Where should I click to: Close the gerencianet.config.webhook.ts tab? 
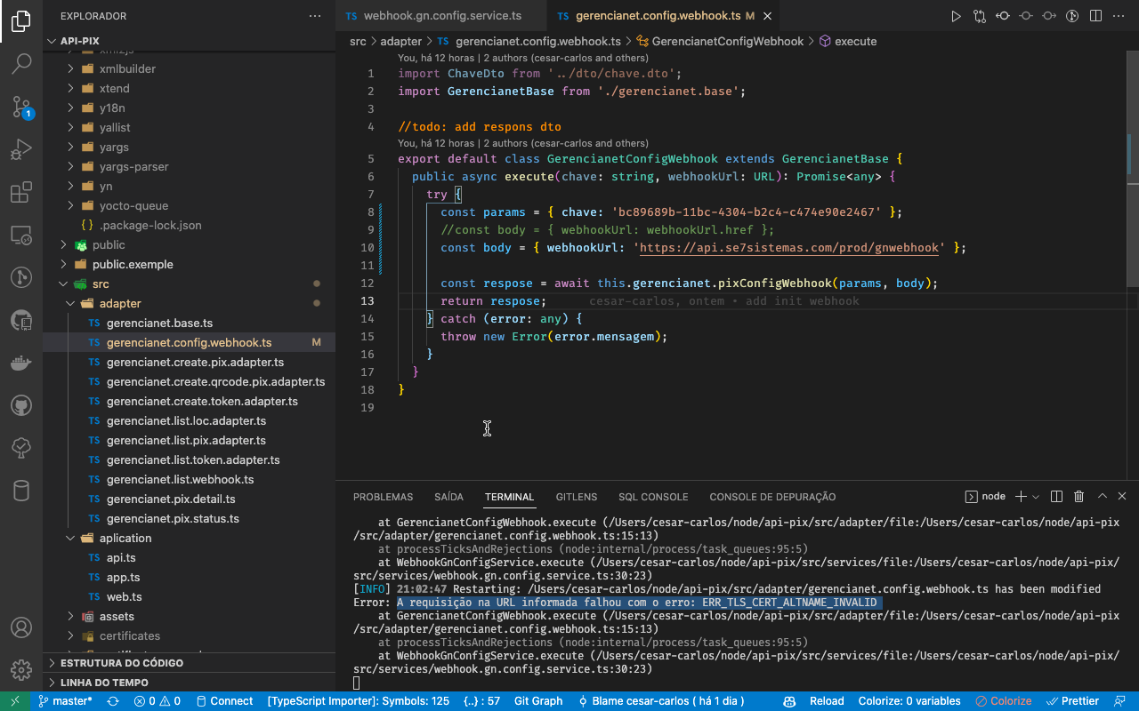point(767,16)
